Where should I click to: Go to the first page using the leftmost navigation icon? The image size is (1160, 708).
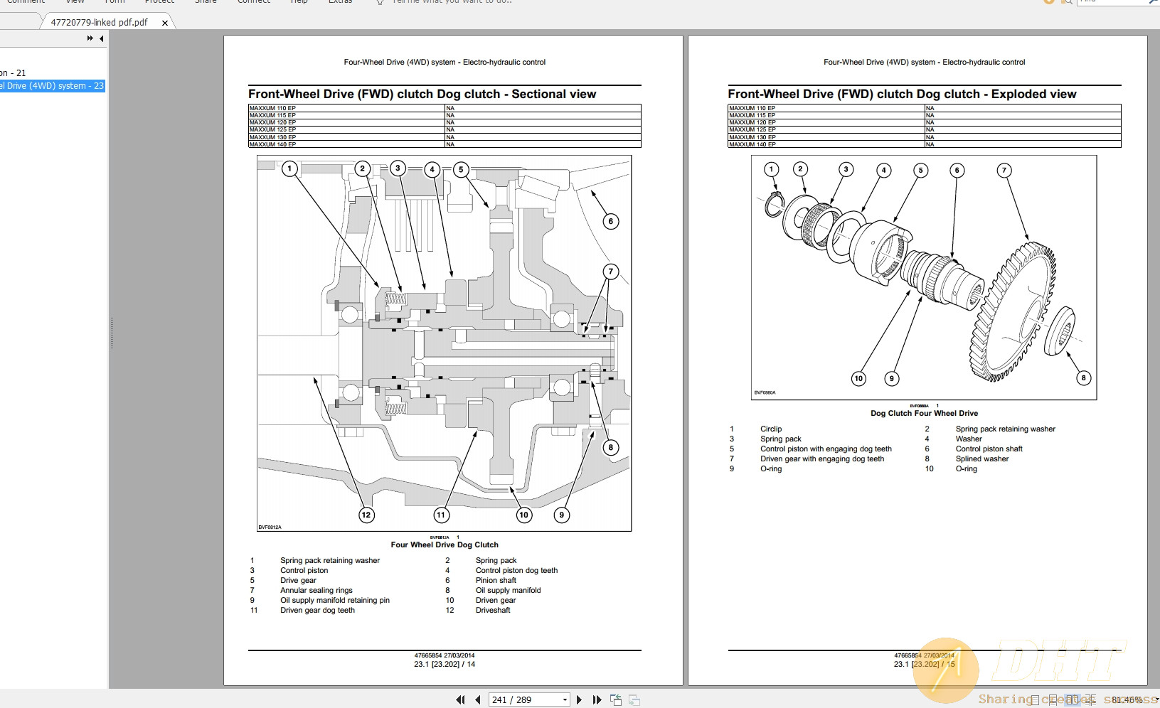tap(461, 699)
